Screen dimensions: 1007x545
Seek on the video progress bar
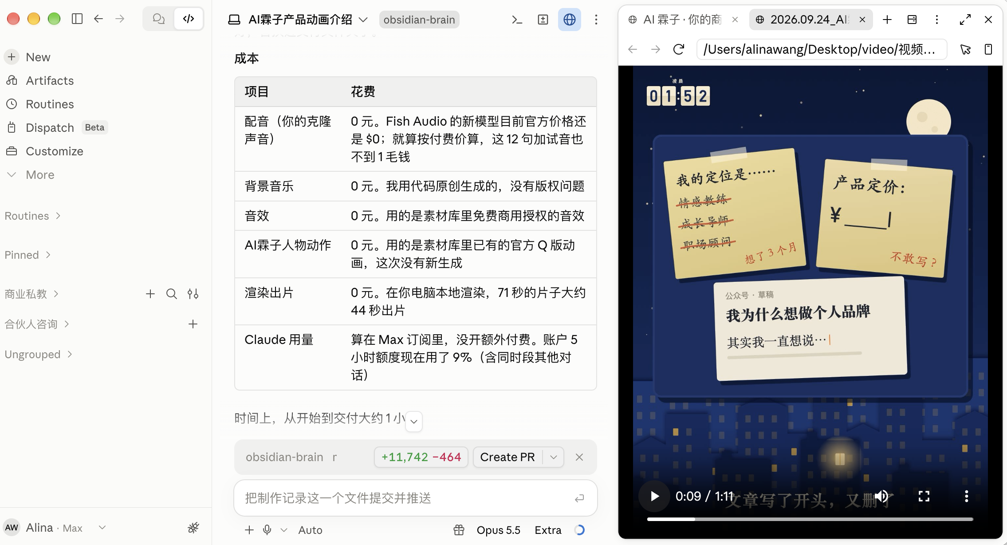click(x=810, y=519)
